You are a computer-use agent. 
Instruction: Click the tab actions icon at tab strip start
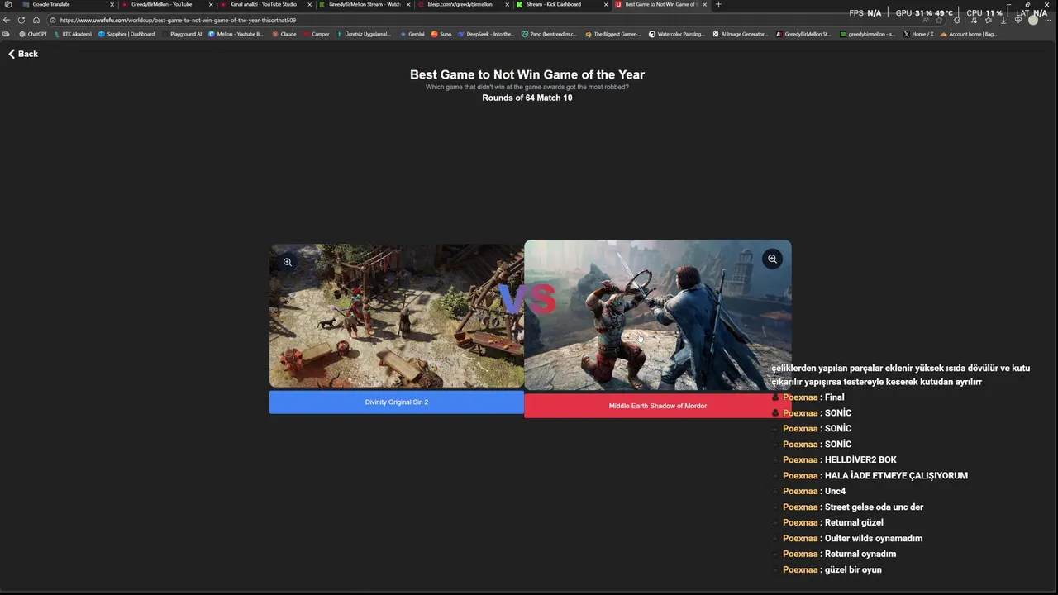click(x=7, y=4)
